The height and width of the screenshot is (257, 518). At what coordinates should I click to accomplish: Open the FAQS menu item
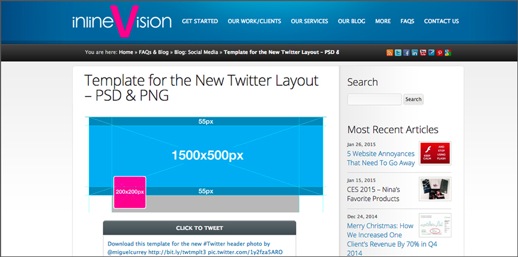pyautogui.click(x=408, y=21)
